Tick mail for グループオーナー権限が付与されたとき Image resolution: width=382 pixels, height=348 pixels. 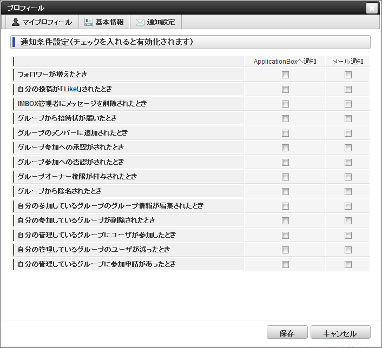tap(348, 177)
